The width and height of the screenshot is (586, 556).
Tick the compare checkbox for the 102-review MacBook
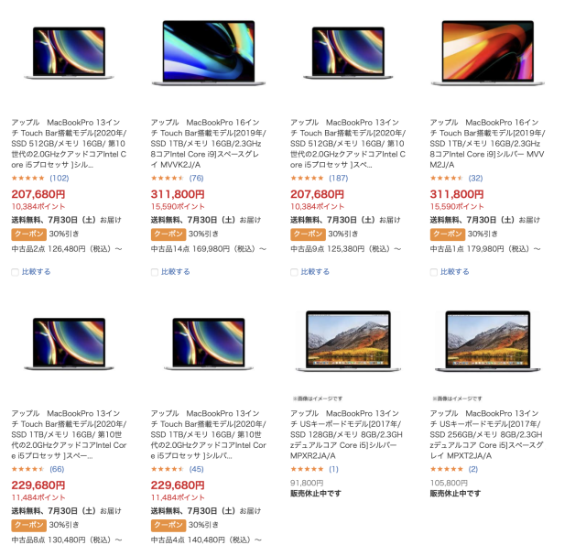[x=15, y=272]
